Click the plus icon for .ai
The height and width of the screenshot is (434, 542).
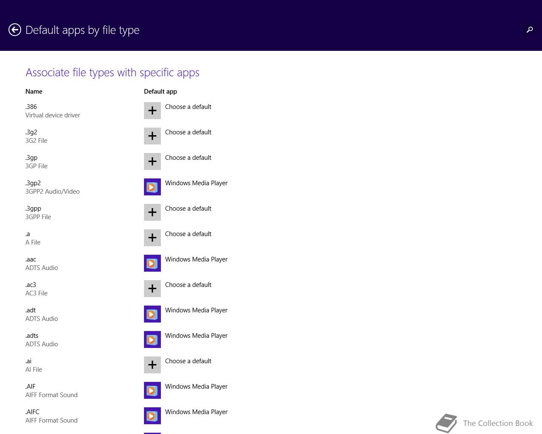152,365
